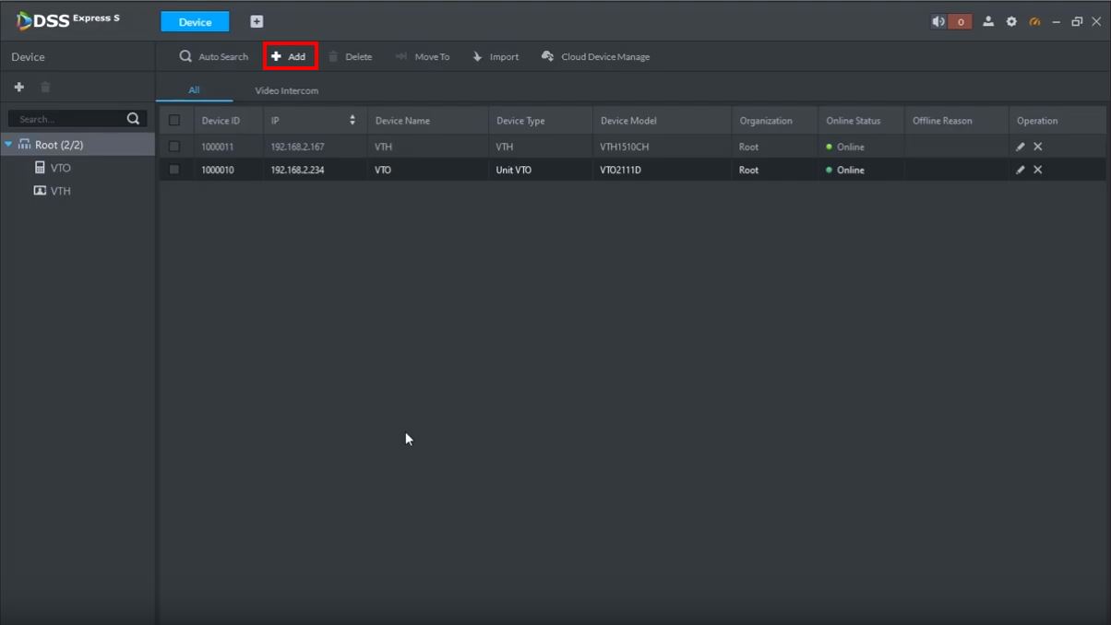
Task: Restore the application window size
Action: pyautogui.click(x=1077, y=21)
